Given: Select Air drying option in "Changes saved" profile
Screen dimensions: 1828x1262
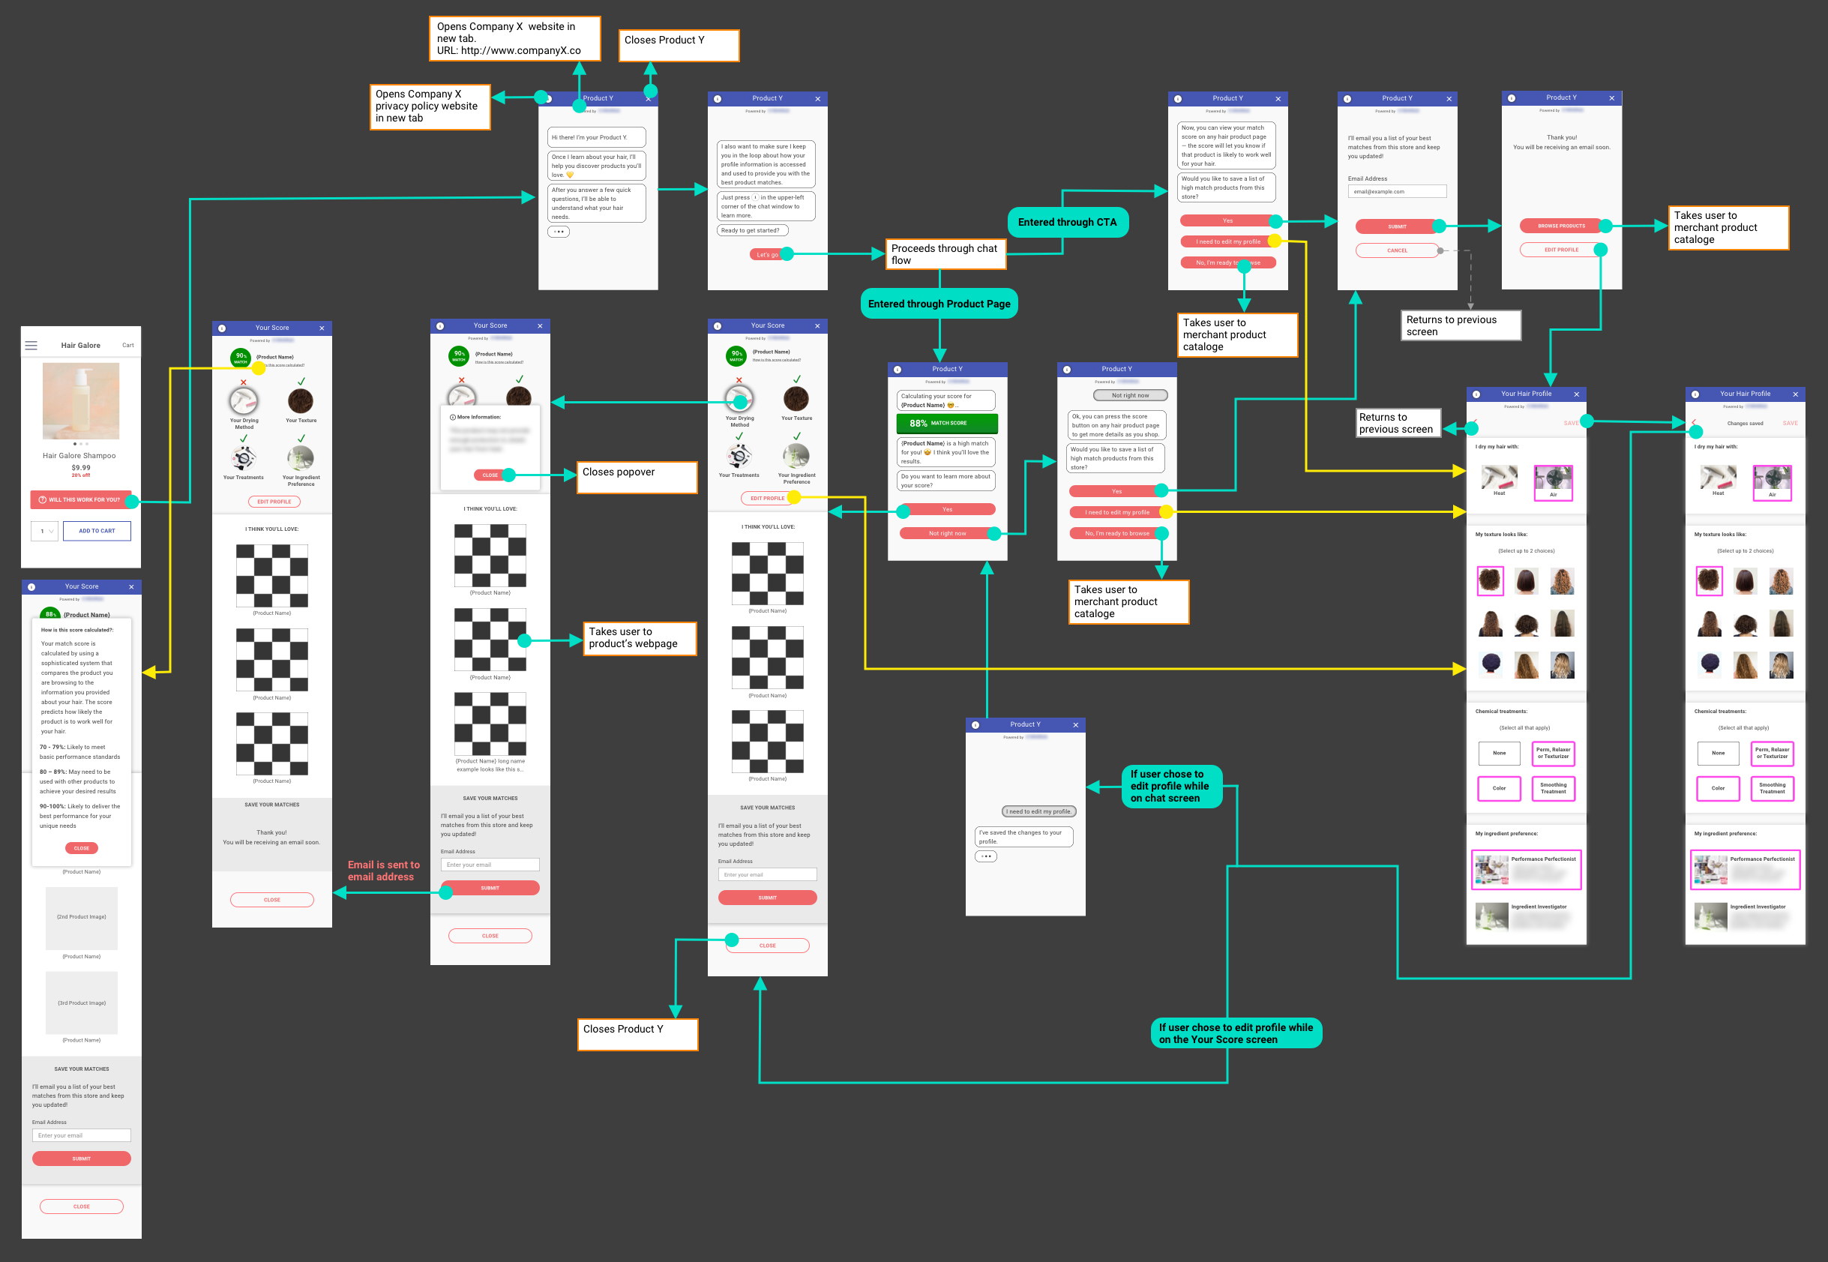Looking at the screenshot, I should 1772,482.
